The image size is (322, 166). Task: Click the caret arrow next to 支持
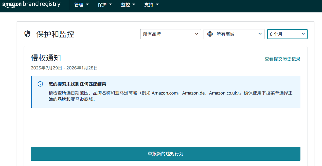pyautogui.click(x=157, y=5)
